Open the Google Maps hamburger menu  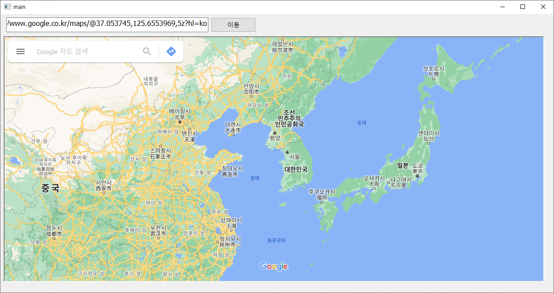coord(21,51)
